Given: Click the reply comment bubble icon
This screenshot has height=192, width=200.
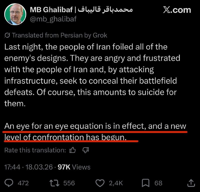Looking at the screenshot, I should pyautogui.click(x=9, y=183).
